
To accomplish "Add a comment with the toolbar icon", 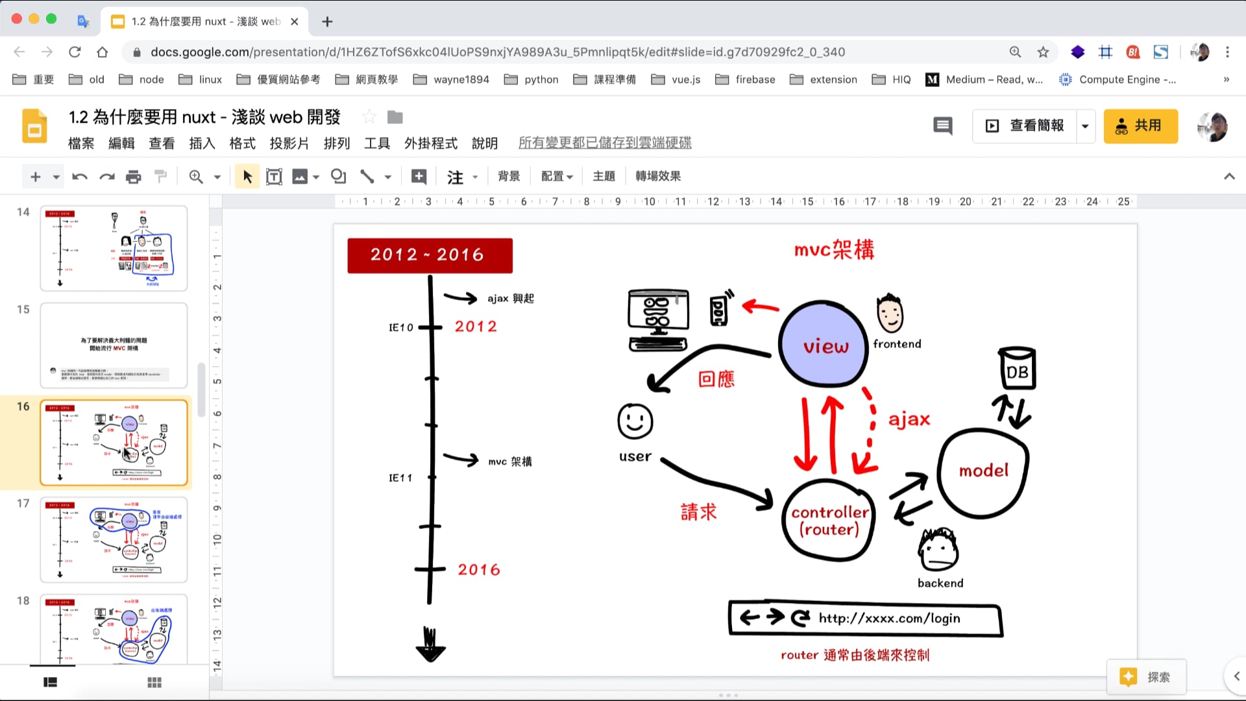I will click(419, 177).
